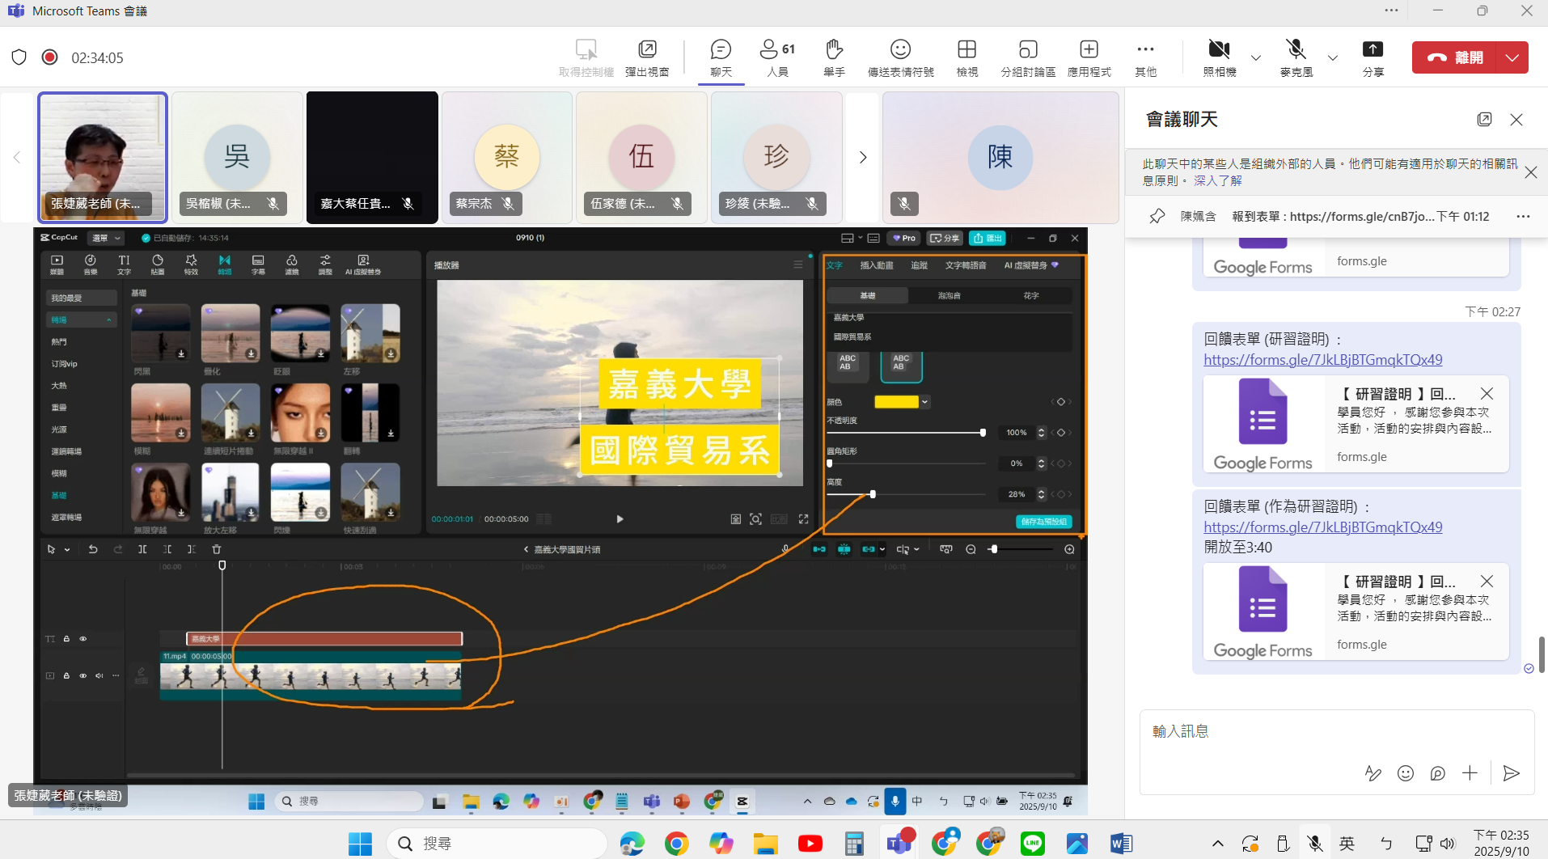Toggle the camera (照相機) on
1548x859 pixels.
pos(1219,50)
